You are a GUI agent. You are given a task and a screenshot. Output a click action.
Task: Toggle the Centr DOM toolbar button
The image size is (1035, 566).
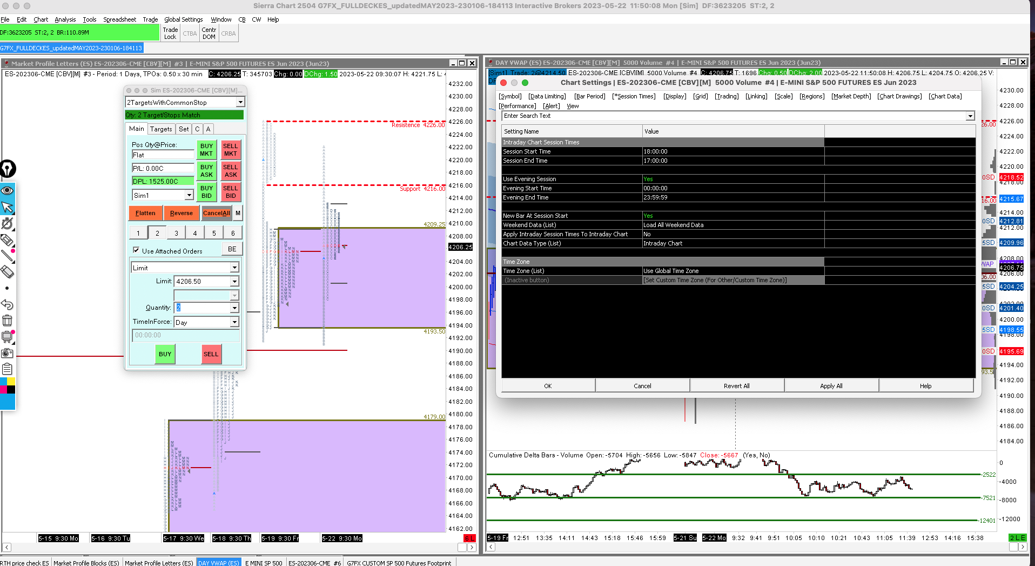pos(209,34)
